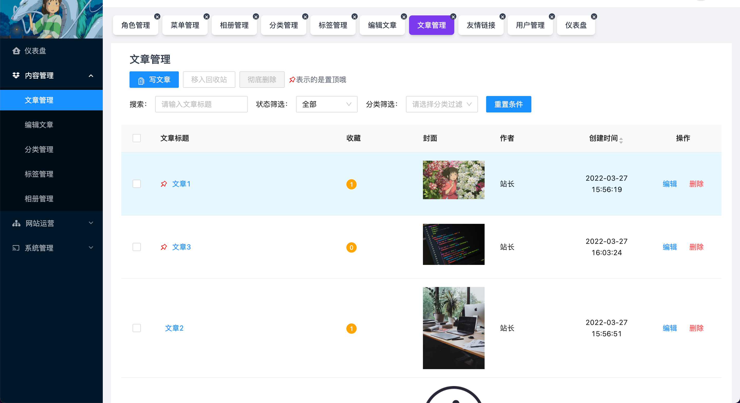Click 编辑 link for 文章3

[x=670, y=247]
